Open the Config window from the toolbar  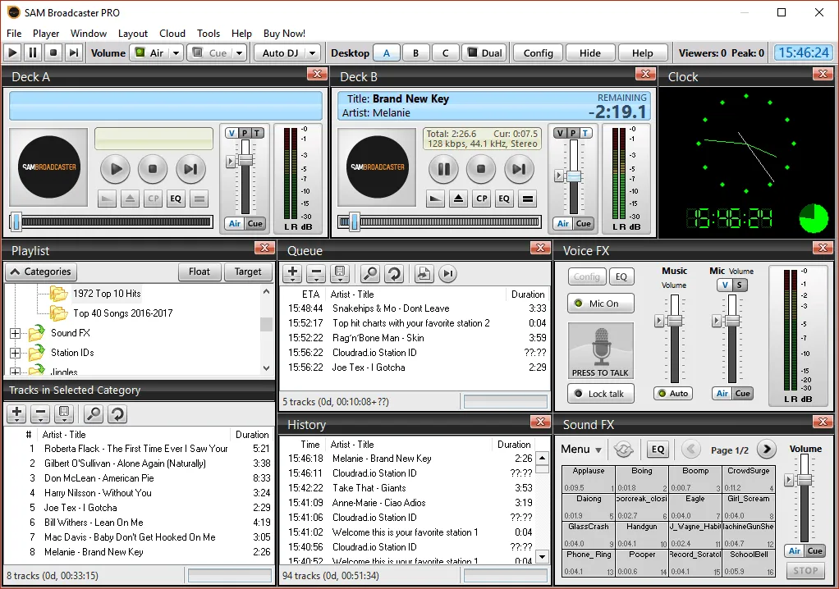tap(537, 52)
